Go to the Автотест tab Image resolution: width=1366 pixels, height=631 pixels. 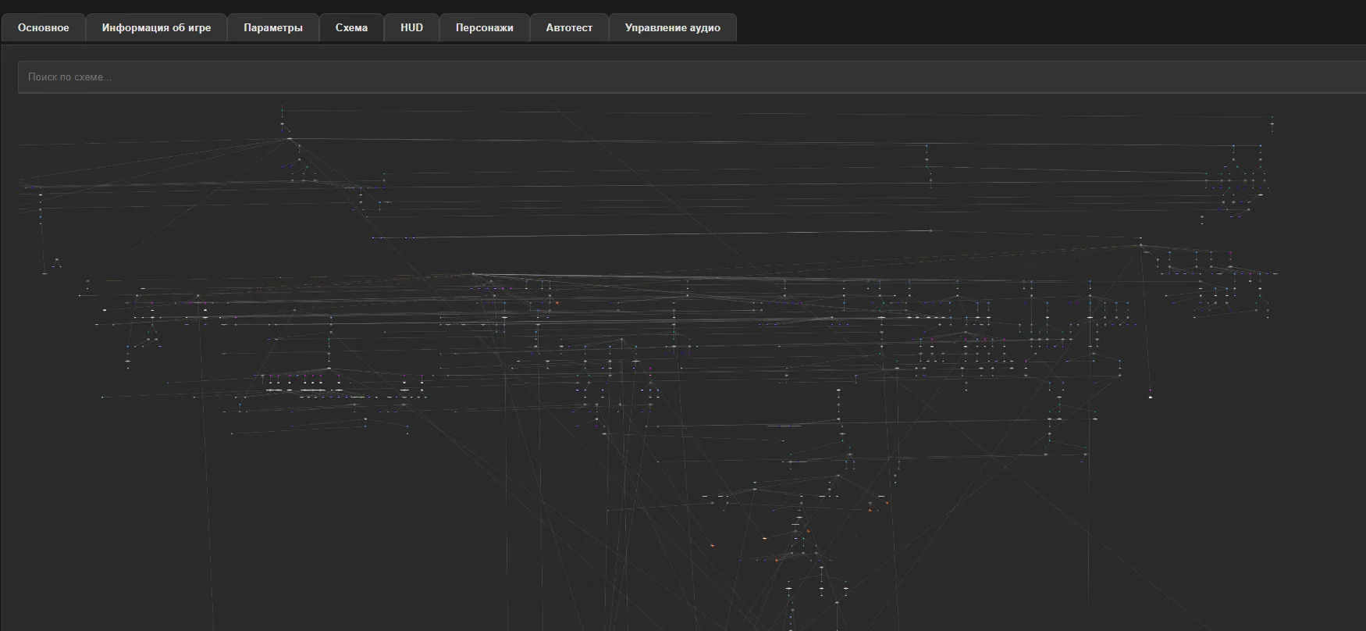(569, 27)
